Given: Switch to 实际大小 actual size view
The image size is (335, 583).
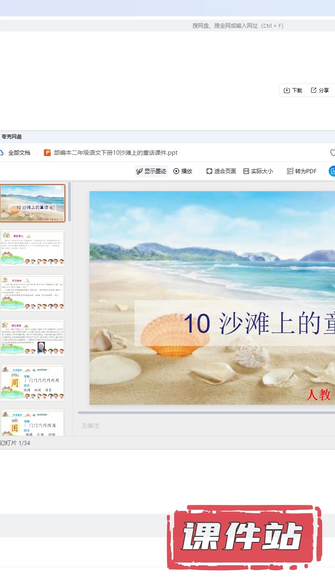Looking at the screenshot, I should [258, 171].
